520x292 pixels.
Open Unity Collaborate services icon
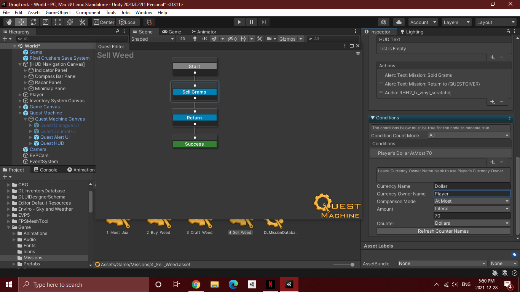tap(384, 22)
